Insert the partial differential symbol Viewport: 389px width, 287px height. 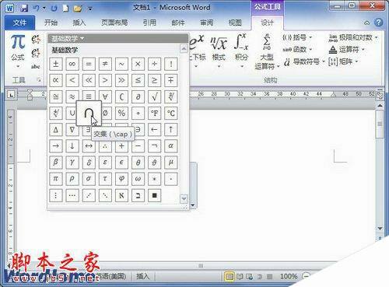[x=138, y=96]
